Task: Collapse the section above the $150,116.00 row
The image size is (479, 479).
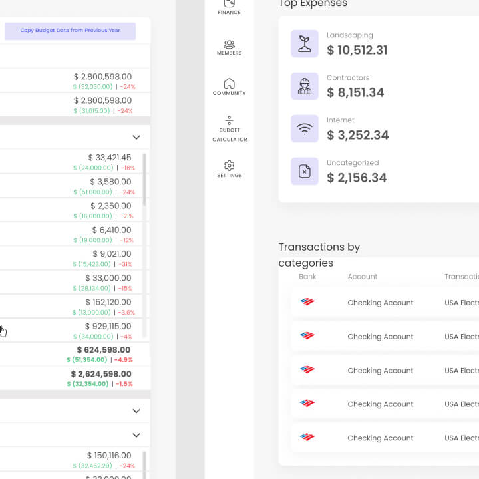Action: click(x=136, y=435)
